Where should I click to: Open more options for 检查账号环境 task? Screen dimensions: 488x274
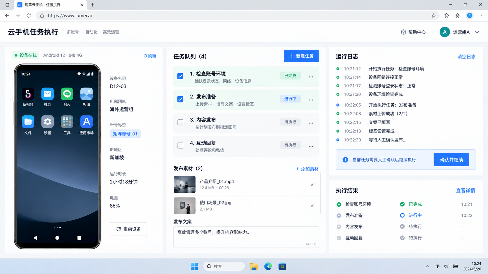pyautogui.click(x=311, y=77)
